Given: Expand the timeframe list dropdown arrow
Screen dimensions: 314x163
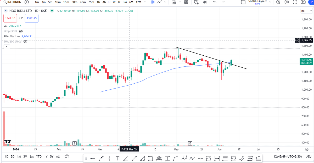Looking at the screenshot, I should point(145,2).
